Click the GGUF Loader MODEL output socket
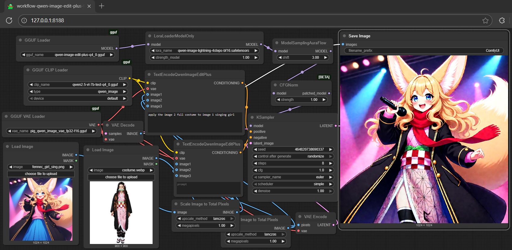 click(116, 48)
